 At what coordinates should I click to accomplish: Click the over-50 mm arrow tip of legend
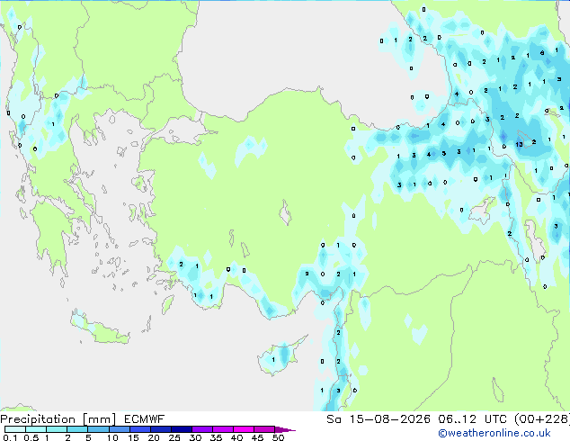(x=285, y=429)
